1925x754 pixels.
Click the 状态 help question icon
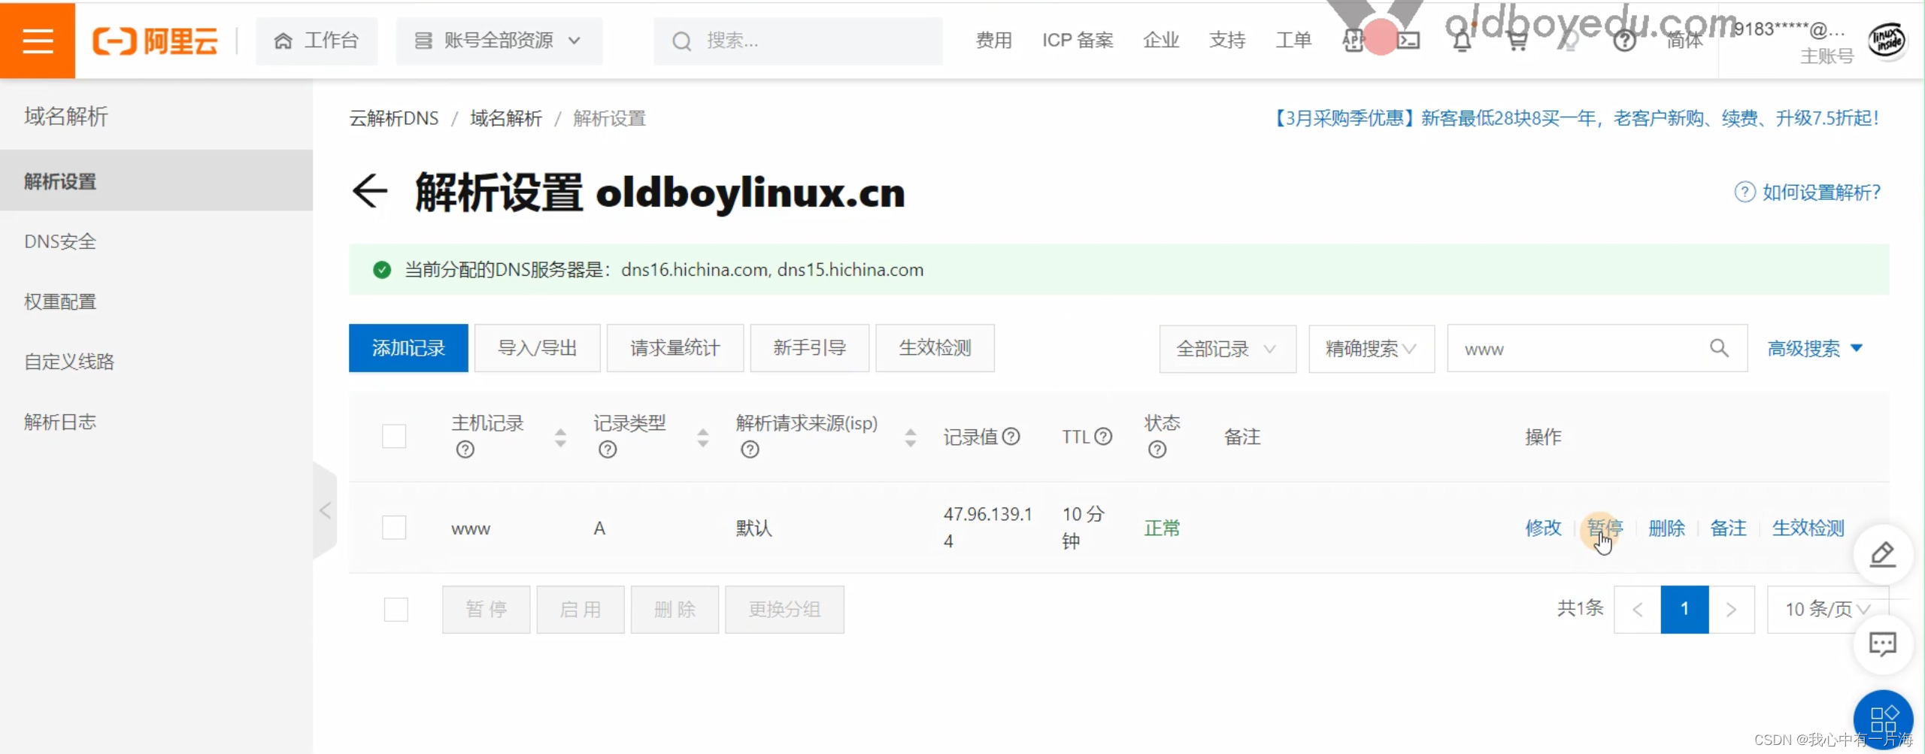point(1157,450)
